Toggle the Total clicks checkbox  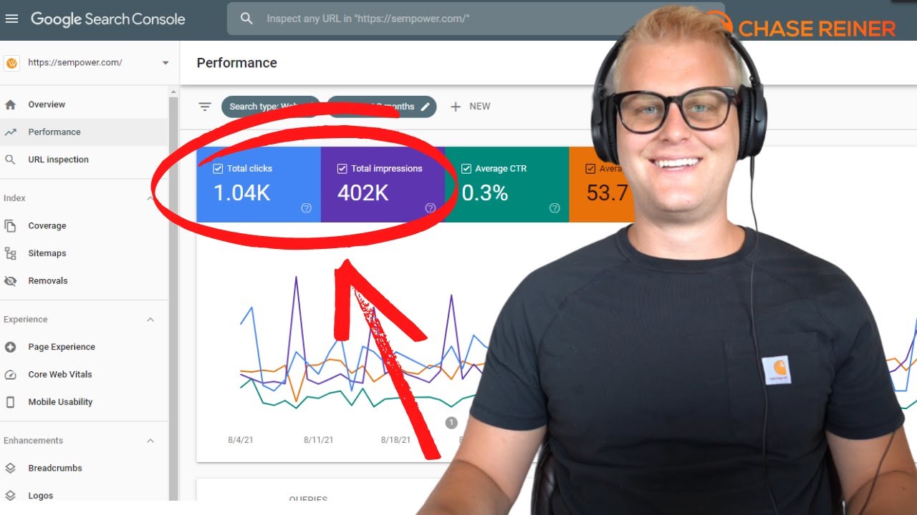pos(218,169)
